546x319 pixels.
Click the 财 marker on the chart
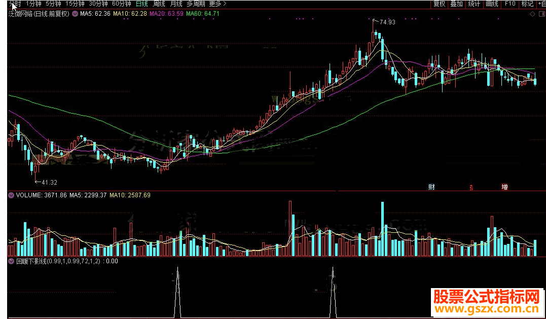click(x=432, y=187)
